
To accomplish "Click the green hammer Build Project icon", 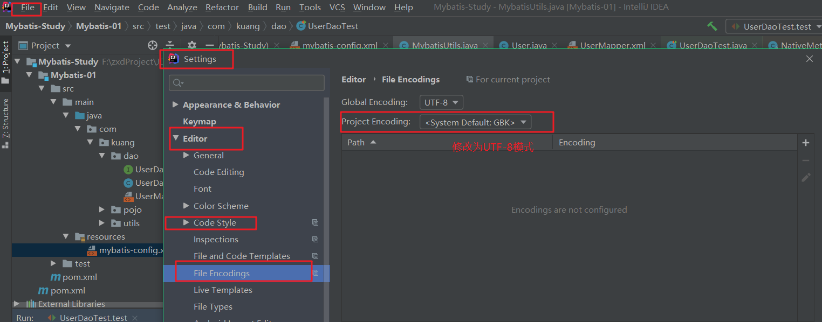I will [x=712, y=26].
